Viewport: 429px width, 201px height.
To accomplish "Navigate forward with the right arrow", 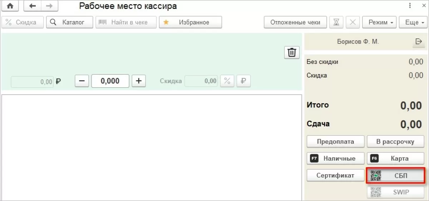I will click(x=49, y=6).
